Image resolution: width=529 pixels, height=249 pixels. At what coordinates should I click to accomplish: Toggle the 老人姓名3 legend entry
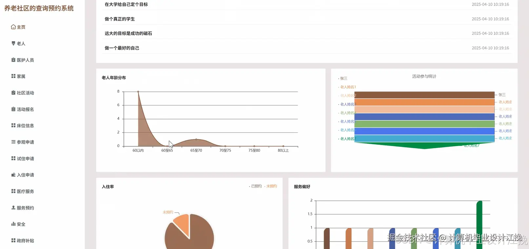click(347, 104)
